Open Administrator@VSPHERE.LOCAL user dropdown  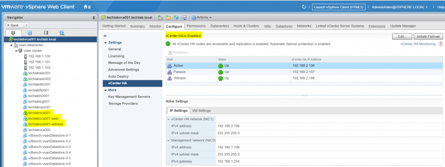pos(400,7)
